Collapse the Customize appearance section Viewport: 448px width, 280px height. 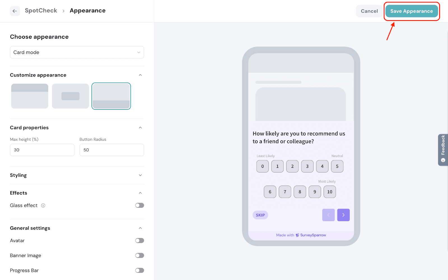click(x=140, y=75)
